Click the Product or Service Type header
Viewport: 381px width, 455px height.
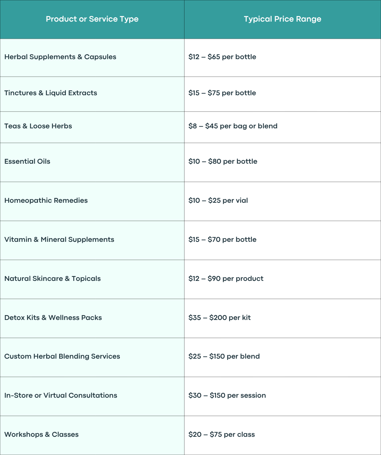92,19
